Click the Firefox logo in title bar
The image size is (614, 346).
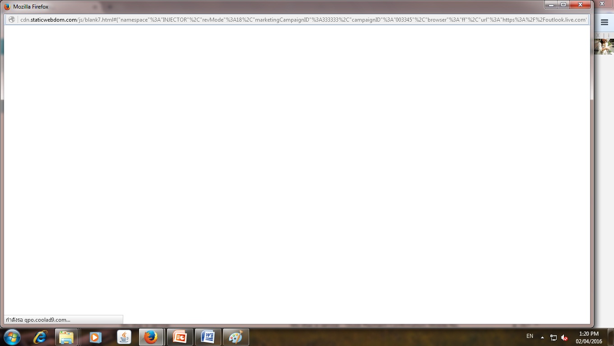[x=7, y=7]
